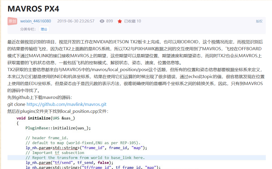Open the 理论 category tag
The image size is (272, 169).
click(44, 29)
